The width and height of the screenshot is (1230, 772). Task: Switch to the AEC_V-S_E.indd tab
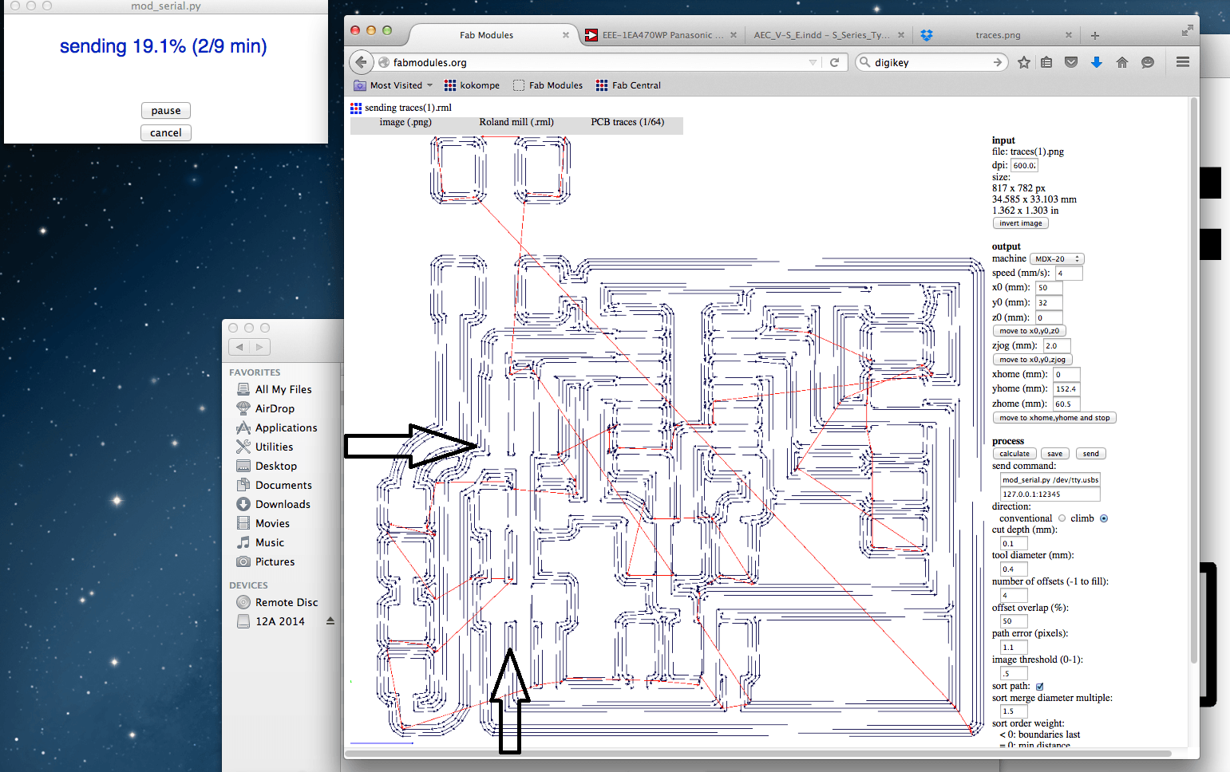pos(828,35)
